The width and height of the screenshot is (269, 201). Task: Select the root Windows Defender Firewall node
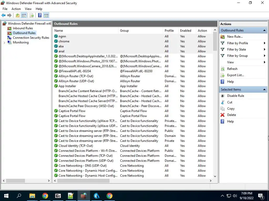[x=29, y=24]
